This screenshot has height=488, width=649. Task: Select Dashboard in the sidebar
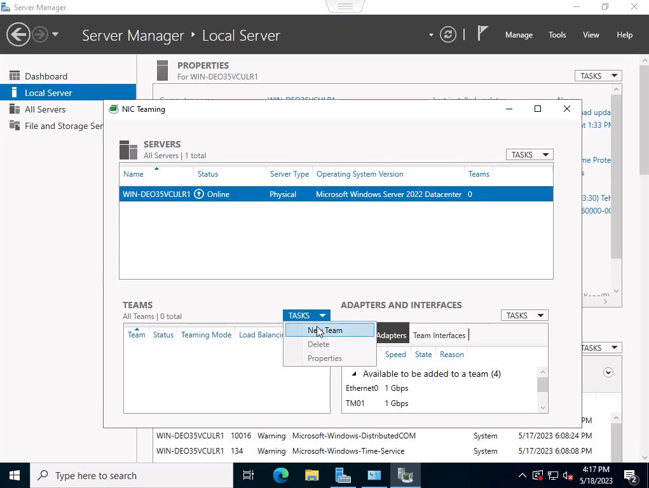click(x=68, y=76)
